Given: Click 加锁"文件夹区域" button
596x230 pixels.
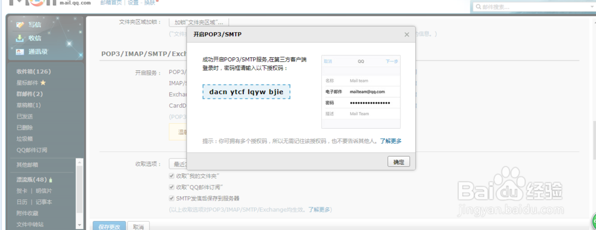Looking at the screenshot, I should [x=199, y=22].
